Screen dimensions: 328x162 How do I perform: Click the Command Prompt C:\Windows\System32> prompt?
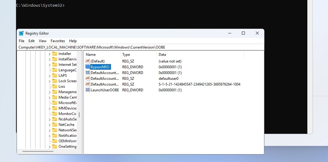tap(40, 5)
